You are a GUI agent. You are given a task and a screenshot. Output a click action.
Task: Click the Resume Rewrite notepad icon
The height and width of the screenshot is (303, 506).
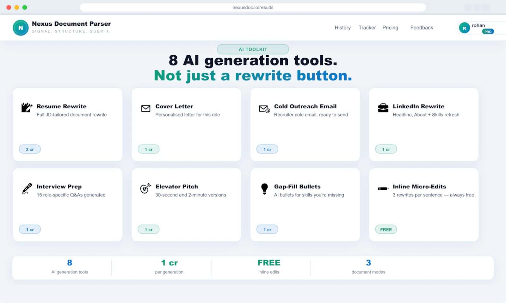click(x=27, y=107)
